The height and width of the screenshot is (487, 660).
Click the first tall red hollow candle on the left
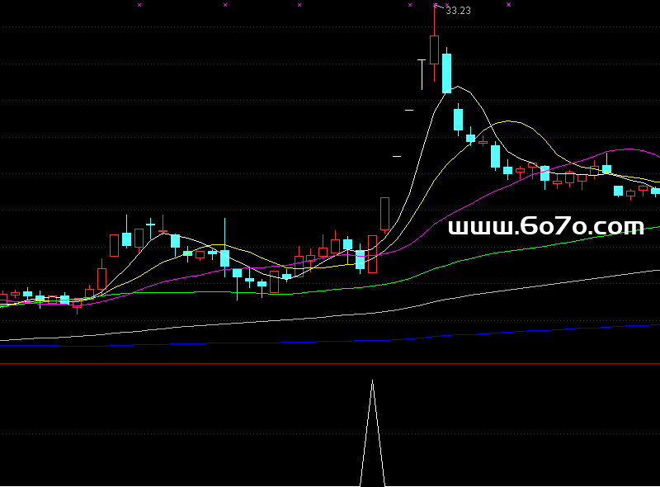tap(114, 245)
